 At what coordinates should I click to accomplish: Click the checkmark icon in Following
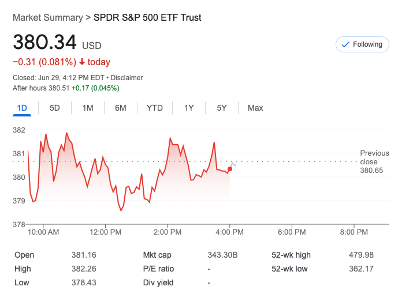tap(346, 44)
